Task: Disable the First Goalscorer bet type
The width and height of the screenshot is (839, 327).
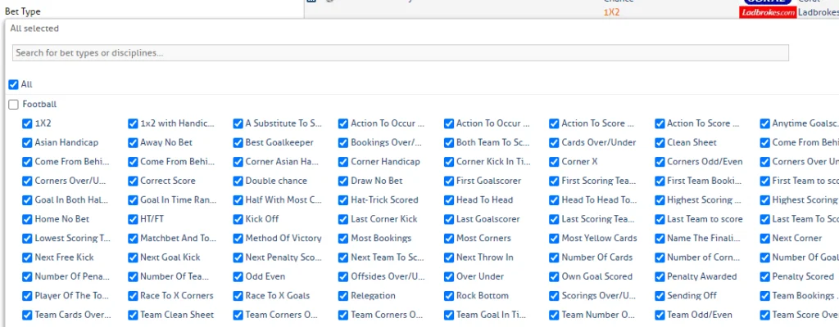Action: point(450,181)
